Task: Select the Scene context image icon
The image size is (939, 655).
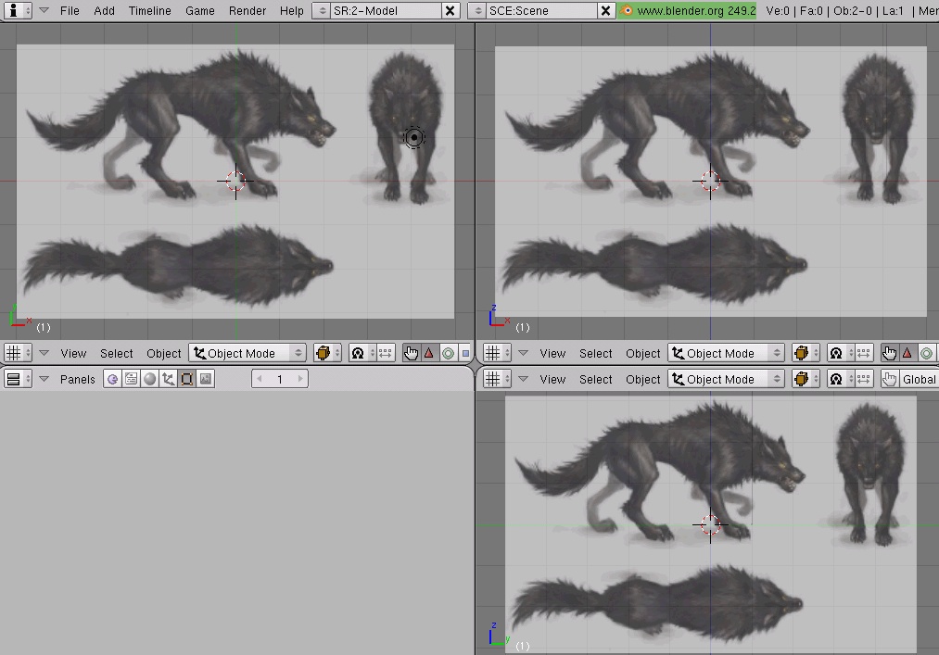Action: [x=206, y=379]
